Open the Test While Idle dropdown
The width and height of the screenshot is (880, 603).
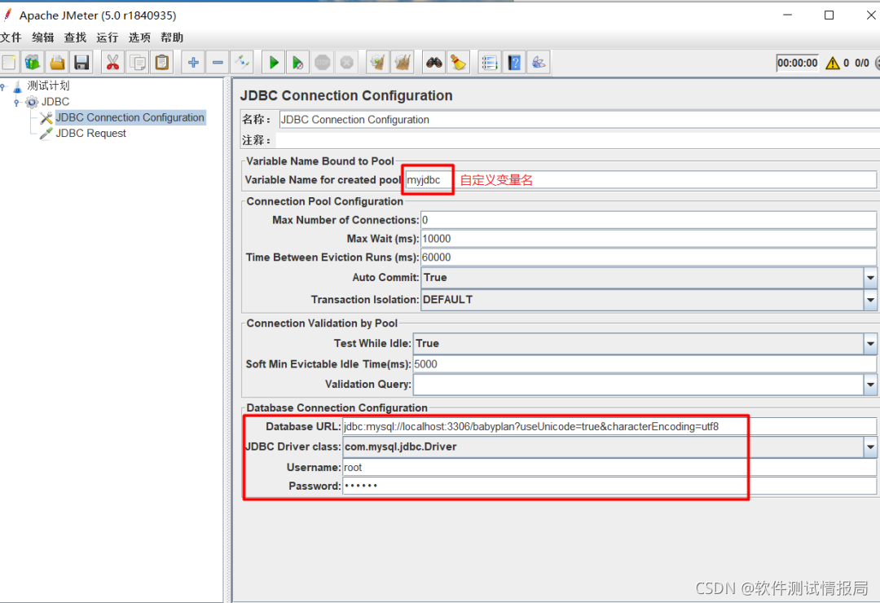click(870, 344)
